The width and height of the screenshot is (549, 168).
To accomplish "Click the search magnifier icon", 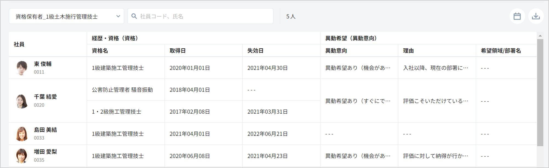I will 134,16.
